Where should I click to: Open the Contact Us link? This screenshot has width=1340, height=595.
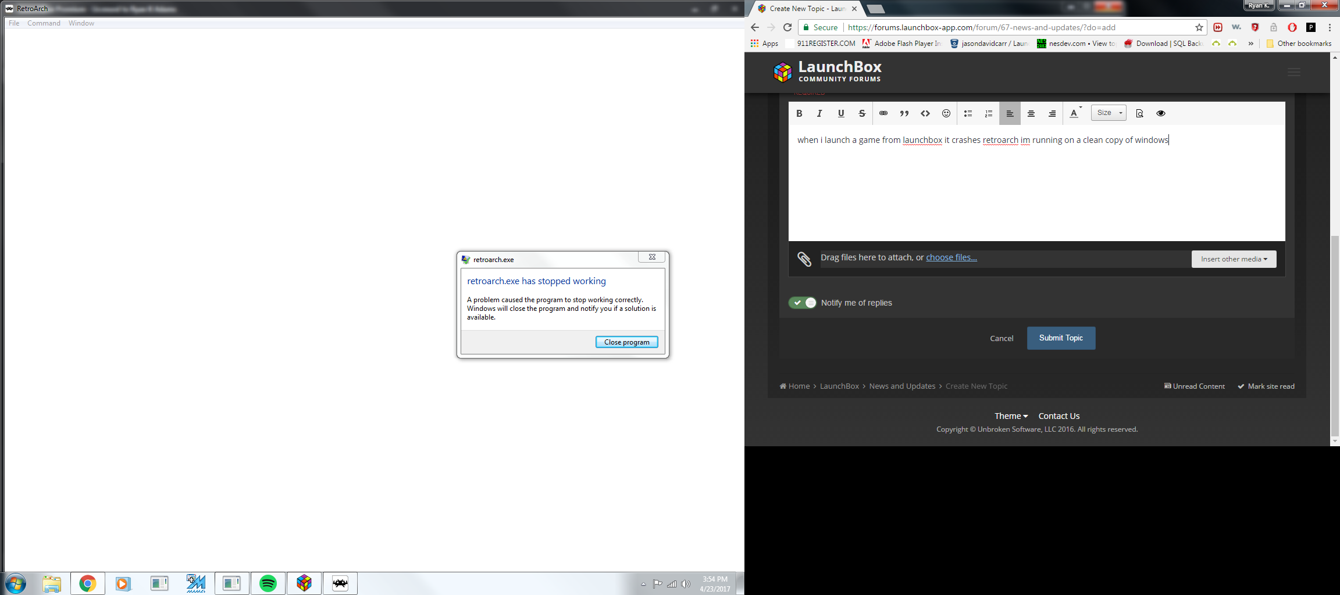(1059, 416)
